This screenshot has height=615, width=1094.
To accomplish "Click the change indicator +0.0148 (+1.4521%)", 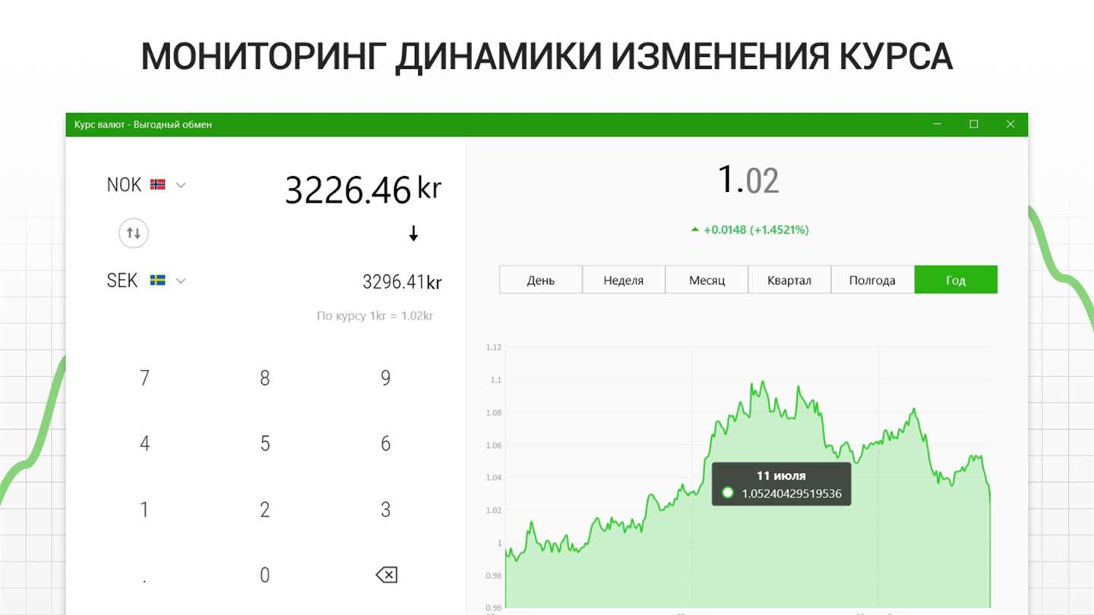I will (749, 229).
